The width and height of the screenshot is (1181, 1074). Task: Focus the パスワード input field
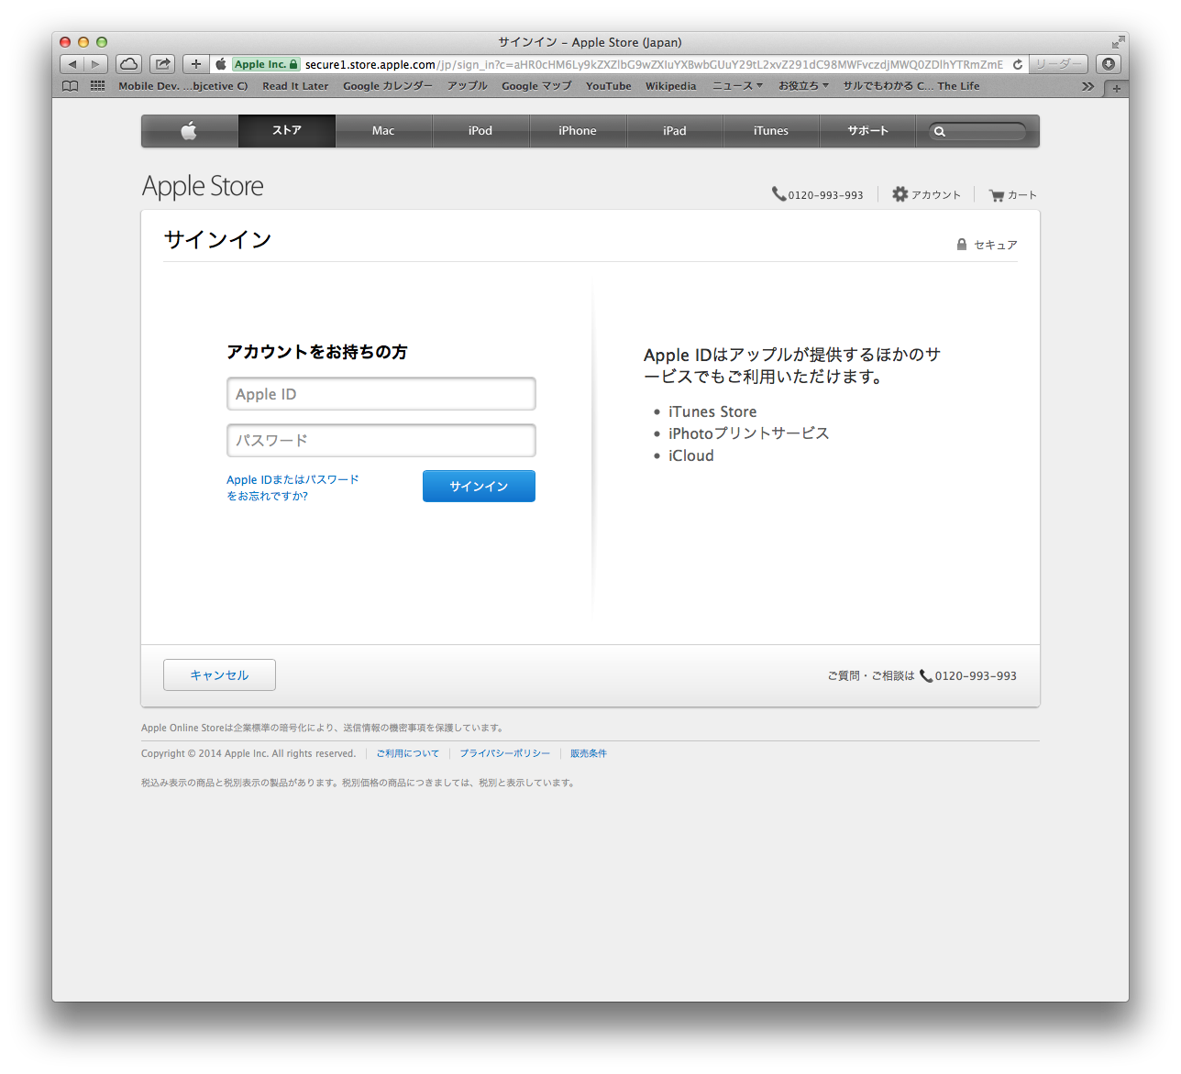pyautogui.click(x=381, y=441)
